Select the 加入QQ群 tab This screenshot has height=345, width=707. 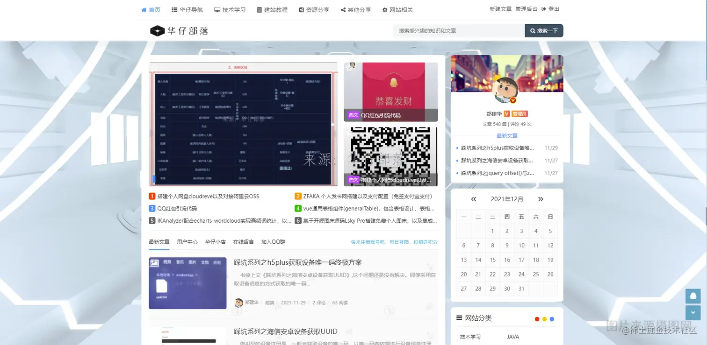tap(273, 242)
